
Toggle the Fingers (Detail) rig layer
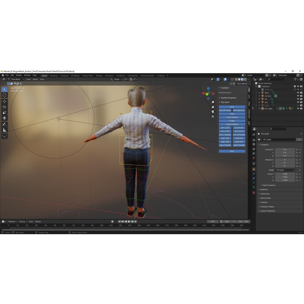pyautogui.click(x=232, y=124)
